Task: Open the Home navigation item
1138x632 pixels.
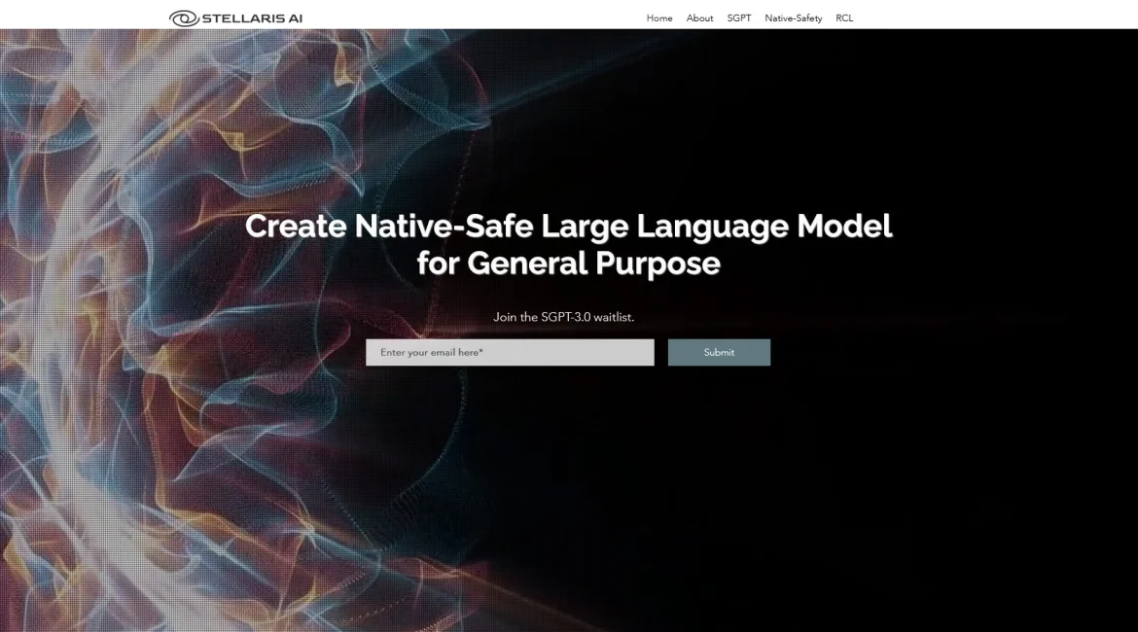Action: pos(659,18)
